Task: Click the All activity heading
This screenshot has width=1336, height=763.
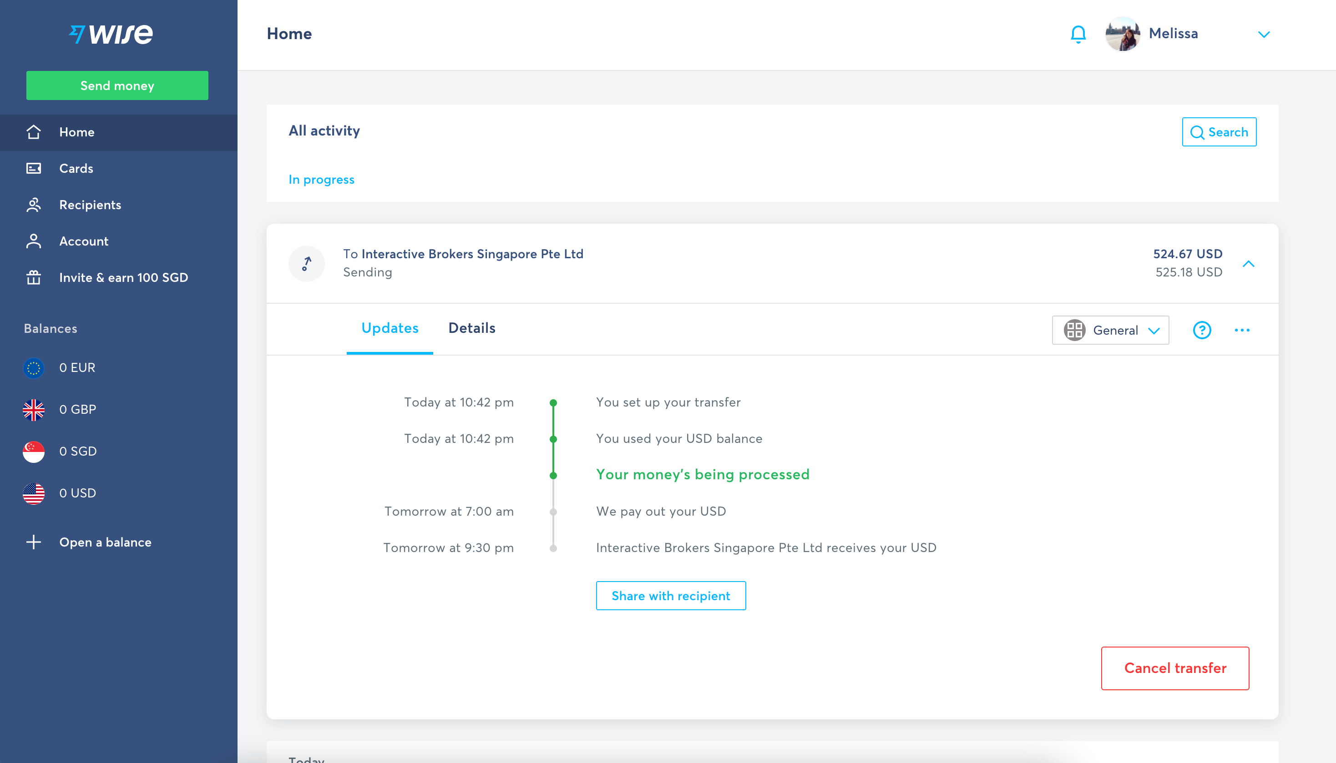Action: (324, 131)
